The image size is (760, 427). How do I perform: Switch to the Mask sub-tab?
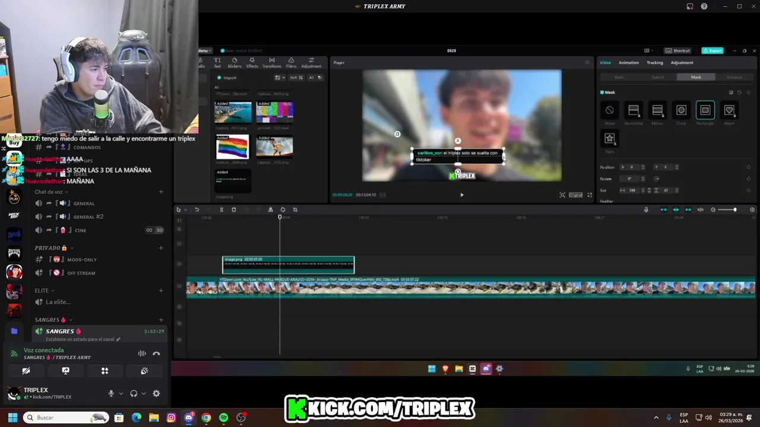click(x=696, y=77)
